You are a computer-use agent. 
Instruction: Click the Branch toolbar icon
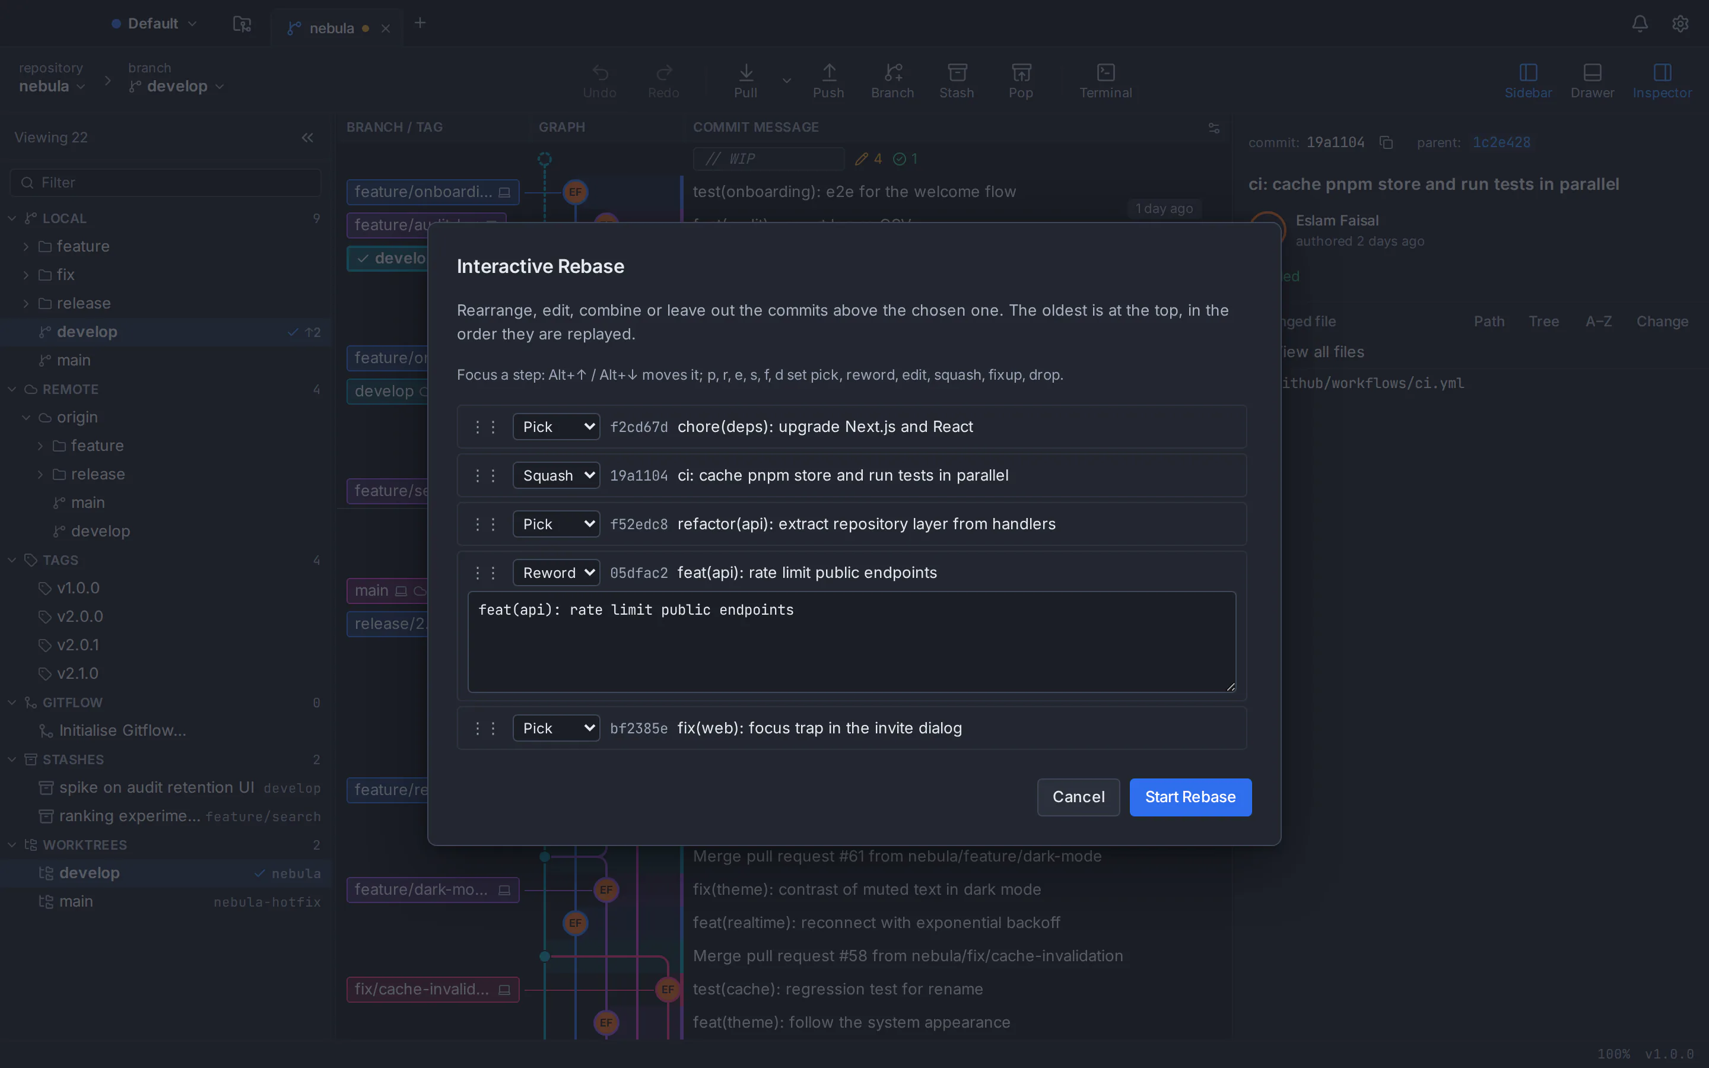click(x=892, y=81)
